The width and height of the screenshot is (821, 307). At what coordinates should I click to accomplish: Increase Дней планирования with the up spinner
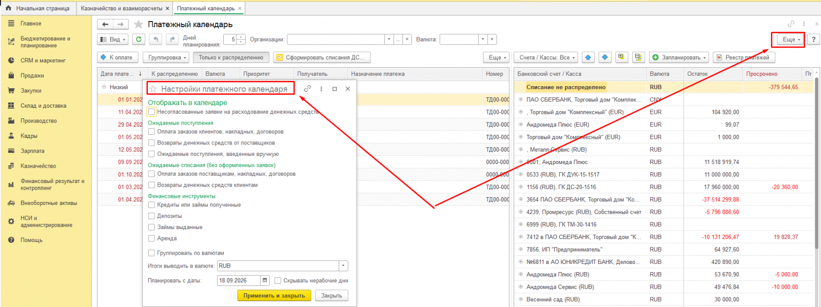pyautogui.click(x=241, y=37)
